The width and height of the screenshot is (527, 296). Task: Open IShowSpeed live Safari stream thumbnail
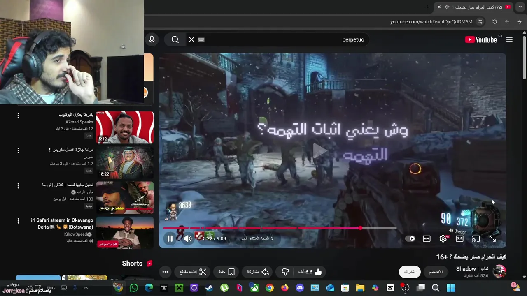tap(125, 233)
